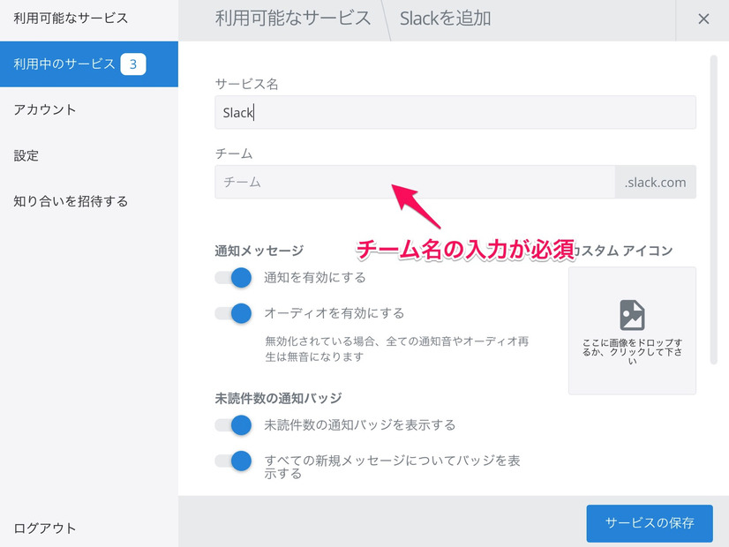The height and width of the screenshot is (547, 729).
Task: Click ログアウト to sign out
Action: (x=45, y=528)
